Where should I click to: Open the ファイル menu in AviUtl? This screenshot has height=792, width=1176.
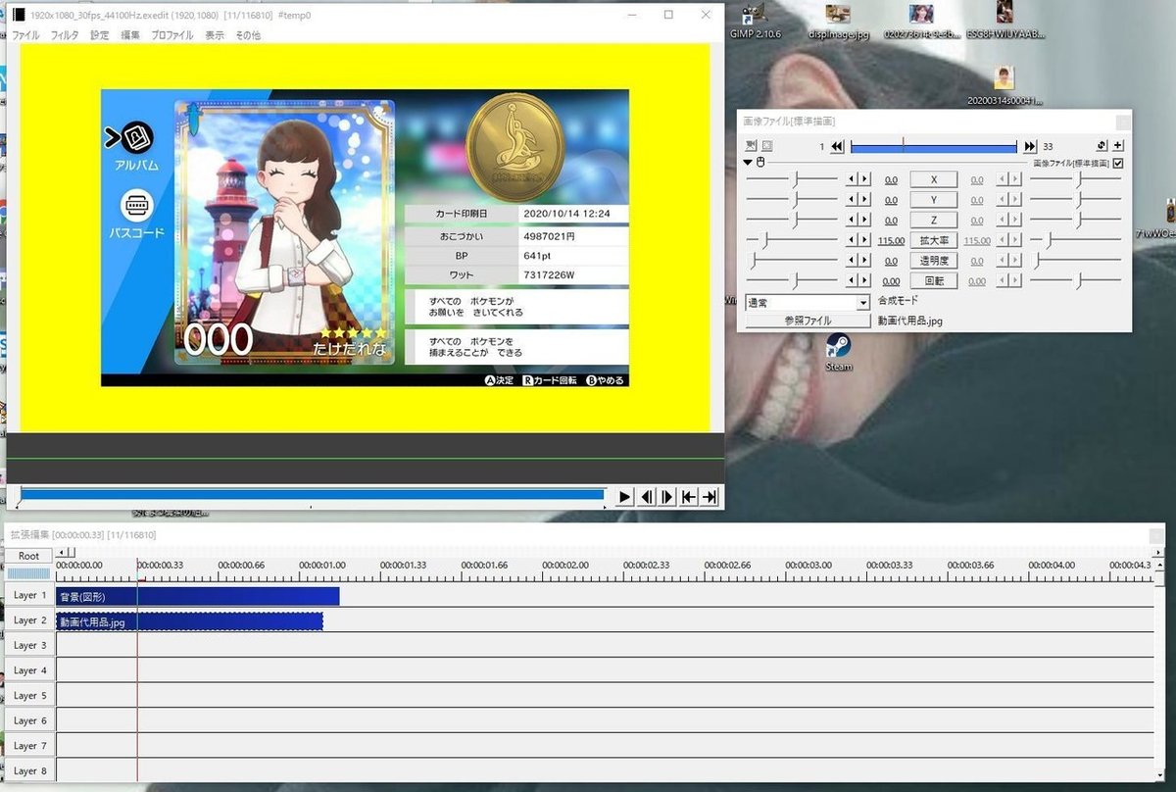(x=25, y=35)
